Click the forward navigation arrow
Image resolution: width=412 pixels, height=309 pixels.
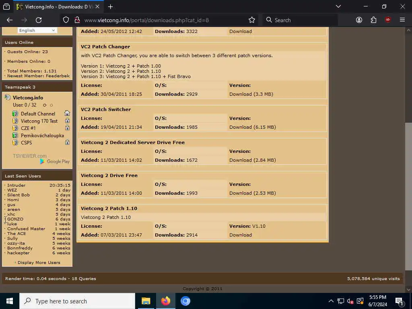pyautogui.click(x=24, y=20)
